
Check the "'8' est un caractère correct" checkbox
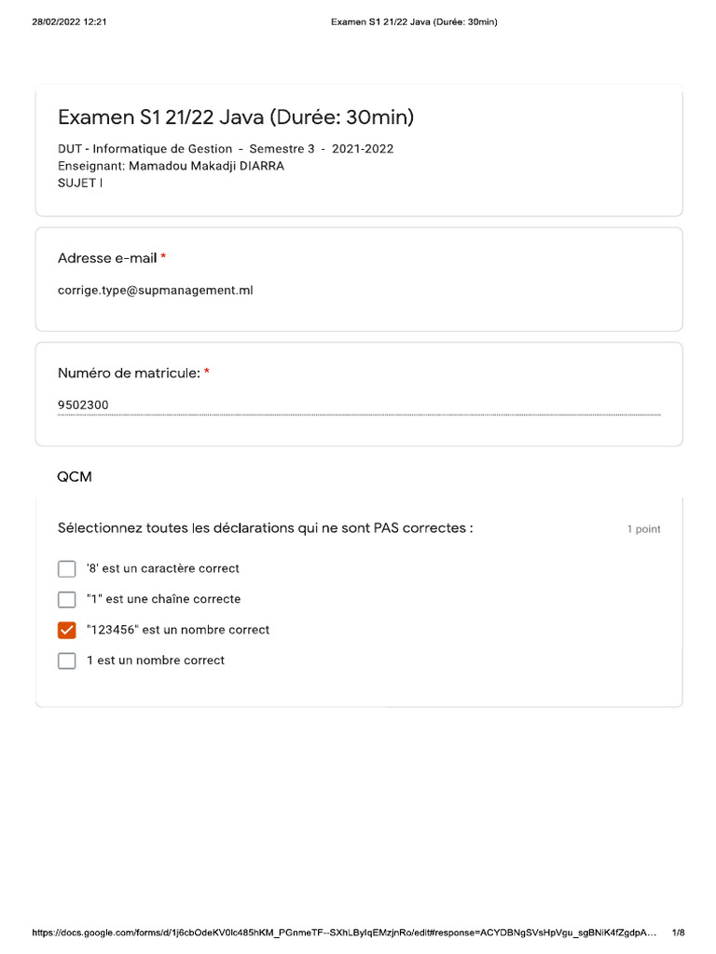[x=67, y=569]
